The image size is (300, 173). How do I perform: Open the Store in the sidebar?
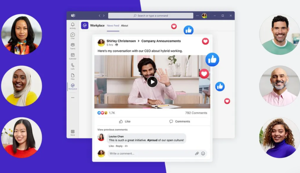(x=73, y=133)
